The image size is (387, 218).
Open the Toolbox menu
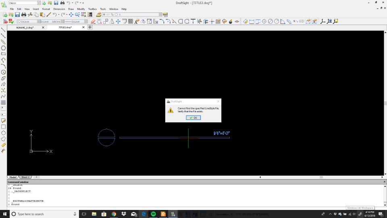(93, 9)
